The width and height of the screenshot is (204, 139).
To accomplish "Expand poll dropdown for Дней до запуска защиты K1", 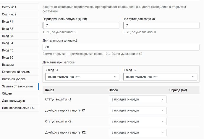I will coord(138,111).
